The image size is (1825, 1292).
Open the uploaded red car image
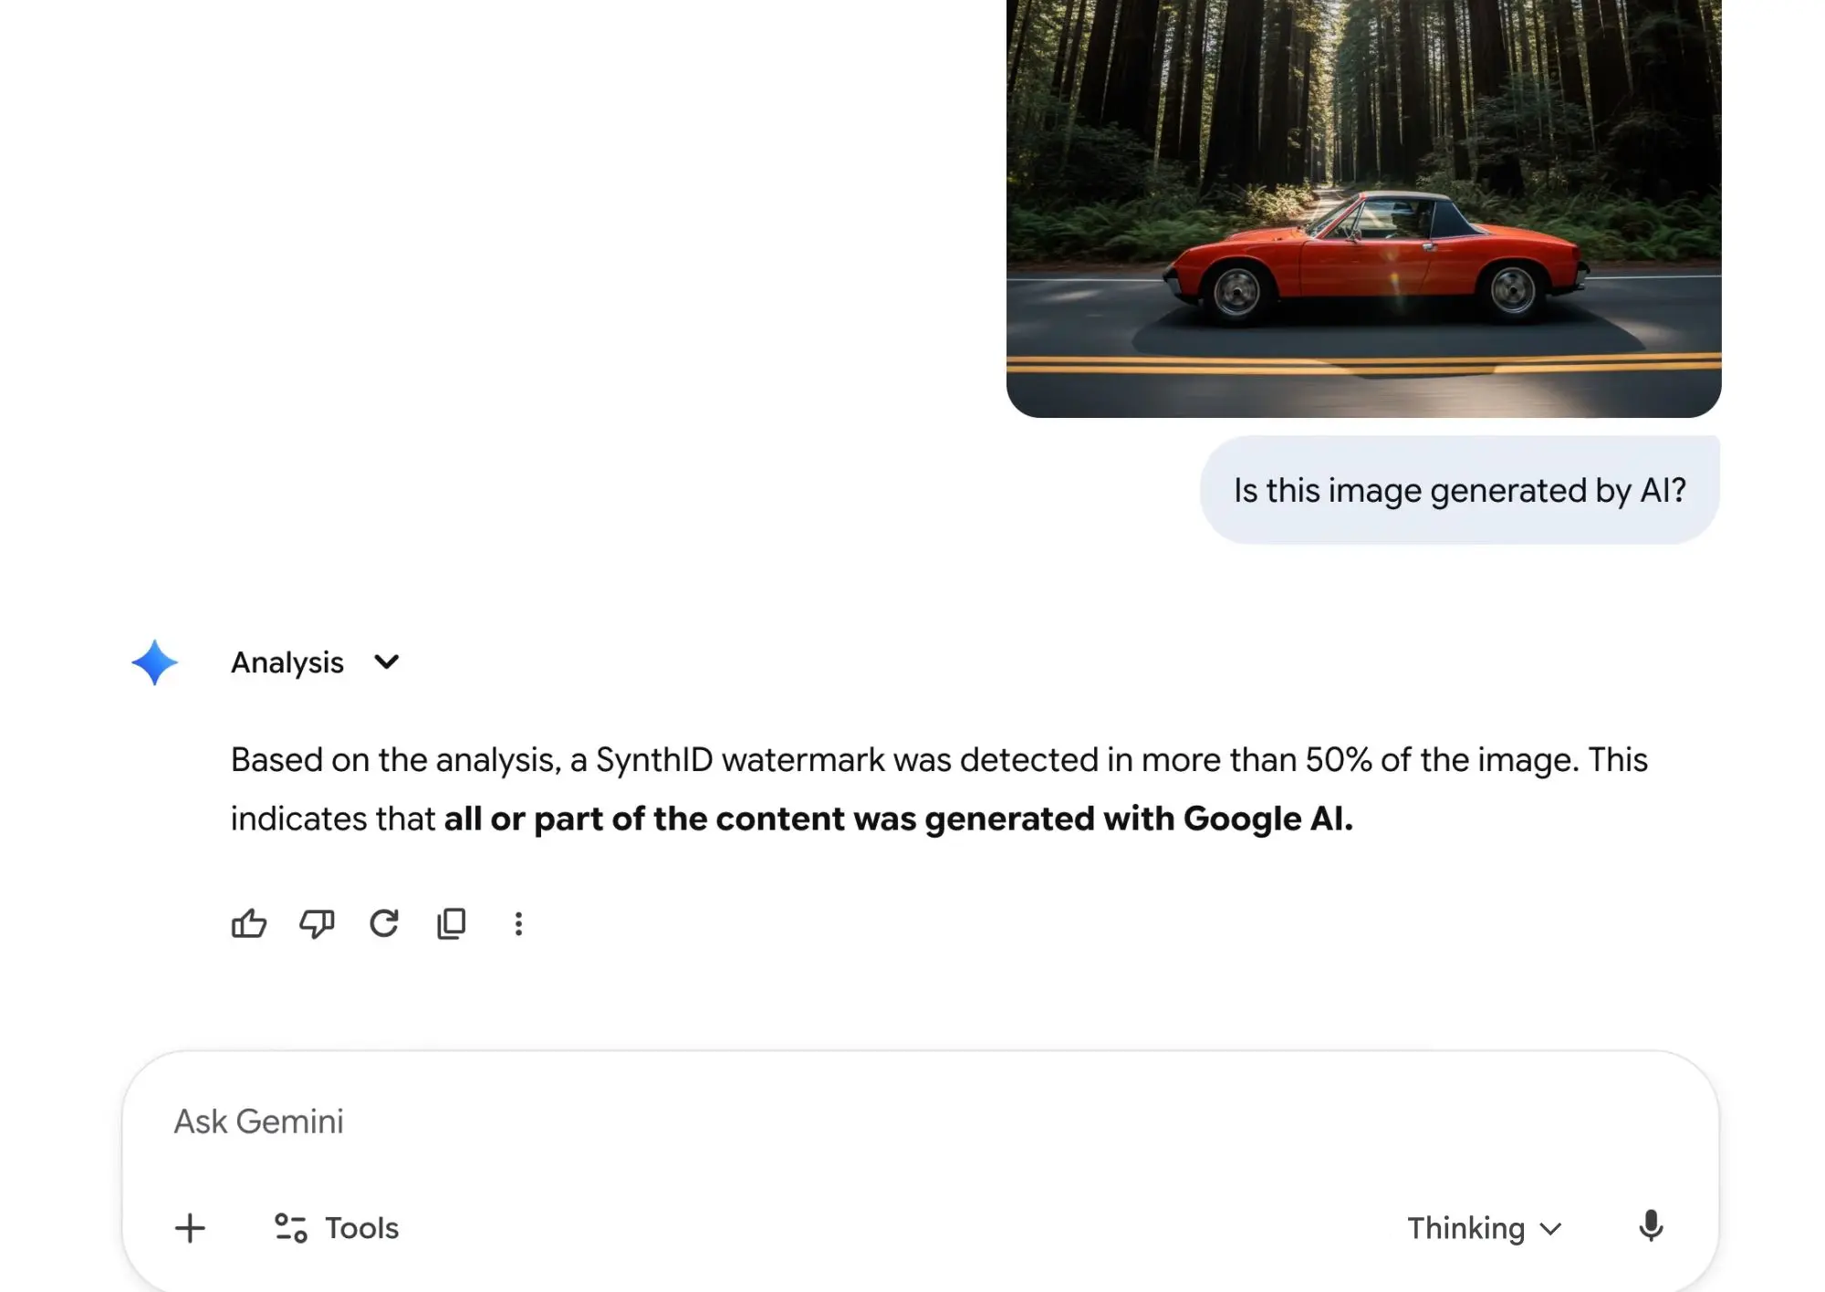click(1363, 208)
